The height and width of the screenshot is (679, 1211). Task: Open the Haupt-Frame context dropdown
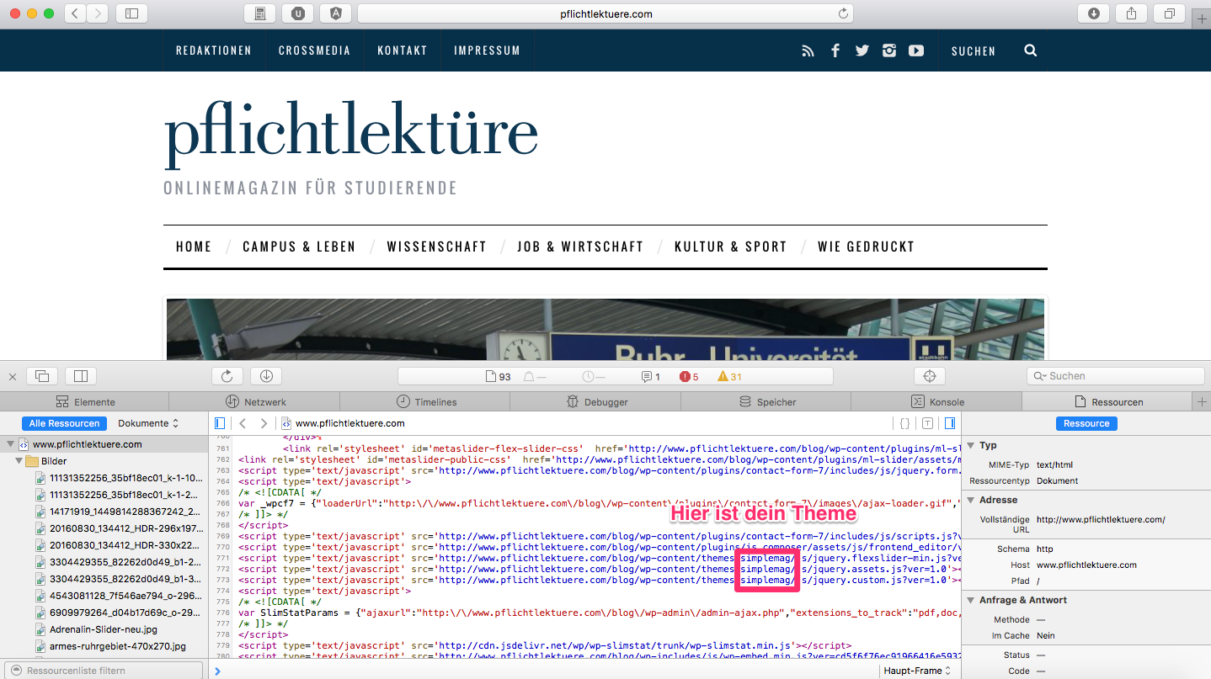(916, 671)
